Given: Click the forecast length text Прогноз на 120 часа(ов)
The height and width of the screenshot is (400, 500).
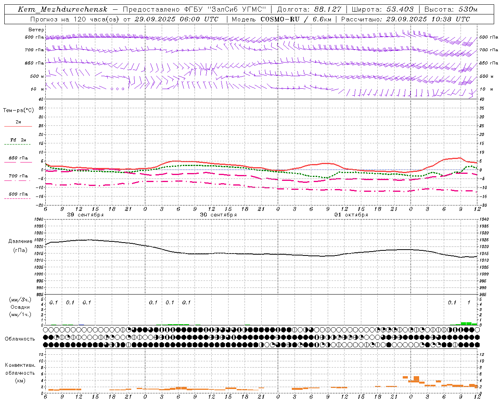Looking at the screenshot, I should pyautogui.click(x=75, y=19).
